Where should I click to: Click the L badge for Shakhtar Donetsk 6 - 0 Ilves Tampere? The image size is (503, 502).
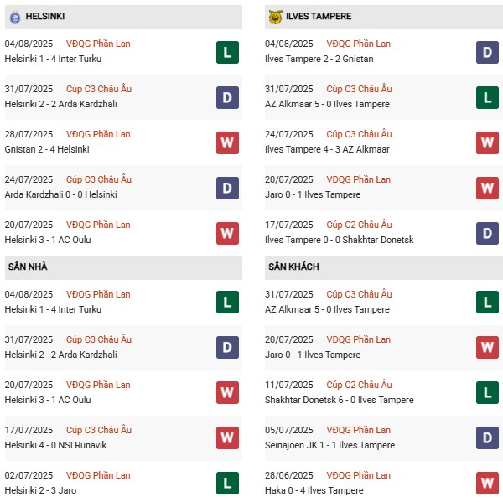pos(487,393)
